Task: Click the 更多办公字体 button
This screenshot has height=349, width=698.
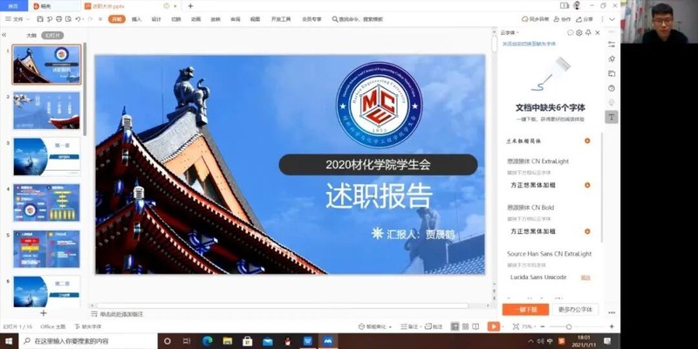Action: [574, 309]
